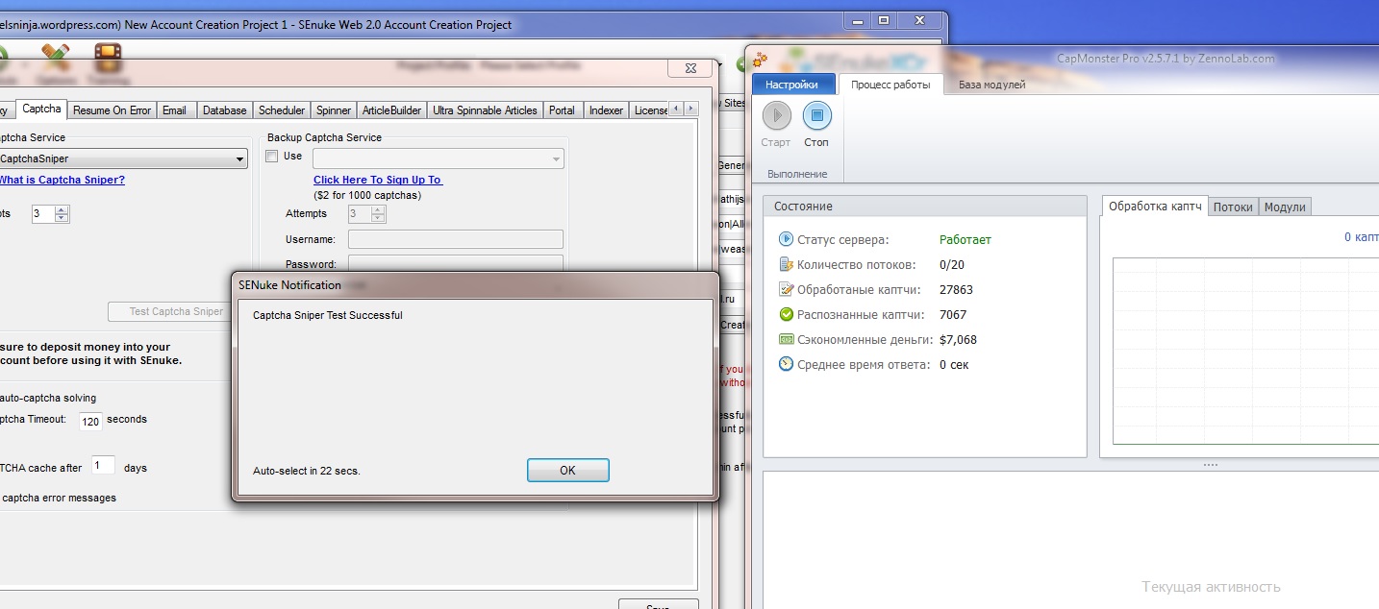Open the Backup Captcha Service dropdown
The height and width of the screenshot is (609, 1379).
(439, 158)
